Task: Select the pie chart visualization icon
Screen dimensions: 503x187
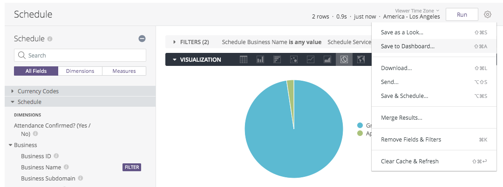Action: [x=344, y=59]
